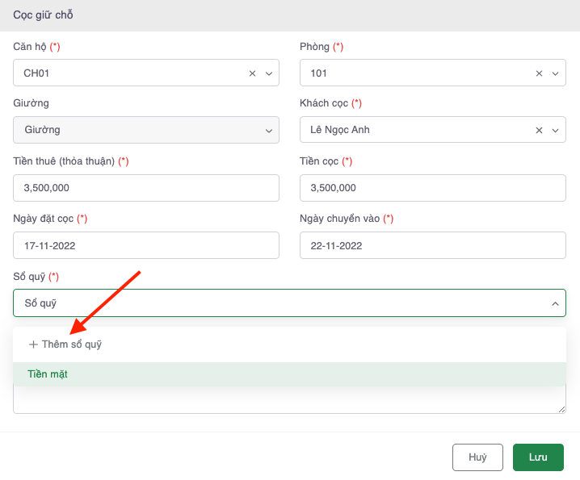Clear the room 101 selection
The image size is (580, 480).
[539, 73]
